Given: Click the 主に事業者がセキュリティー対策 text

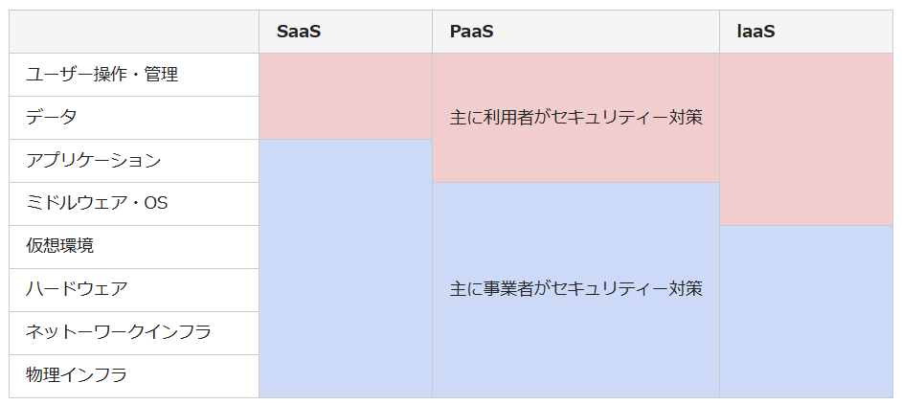Looking at the screenshot, I should tap(575, 288).
